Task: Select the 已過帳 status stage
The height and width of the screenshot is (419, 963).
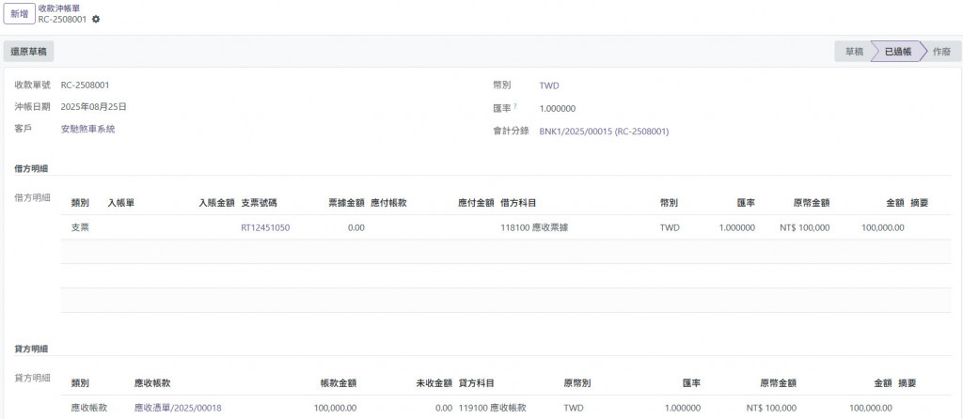Action: coord(897,52)
